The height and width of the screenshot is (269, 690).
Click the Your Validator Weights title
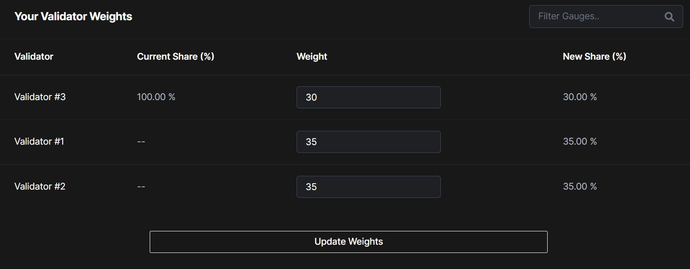tap(73, 17)
